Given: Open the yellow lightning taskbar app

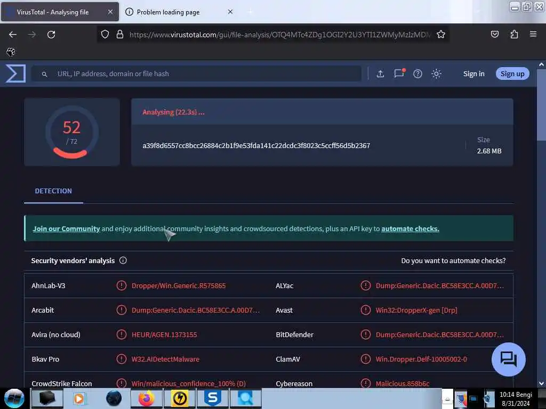Looking at the screenshot, I should (x=180, y=398).
